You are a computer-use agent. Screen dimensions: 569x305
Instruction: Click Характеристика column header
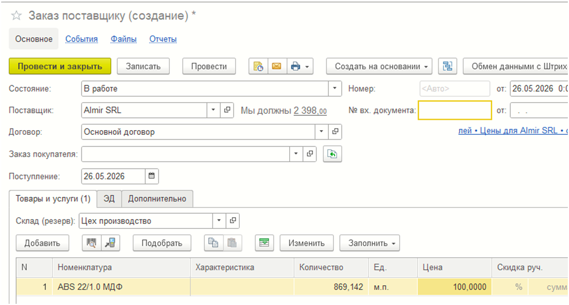242,267
